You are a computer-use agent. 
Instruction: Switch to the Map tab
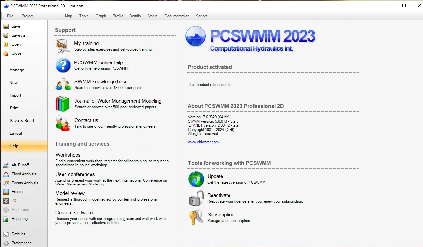click(x=68, y=16)
